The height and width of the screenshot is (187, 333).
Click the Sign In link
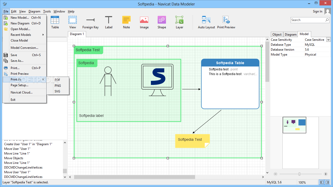tap(317, 11)
